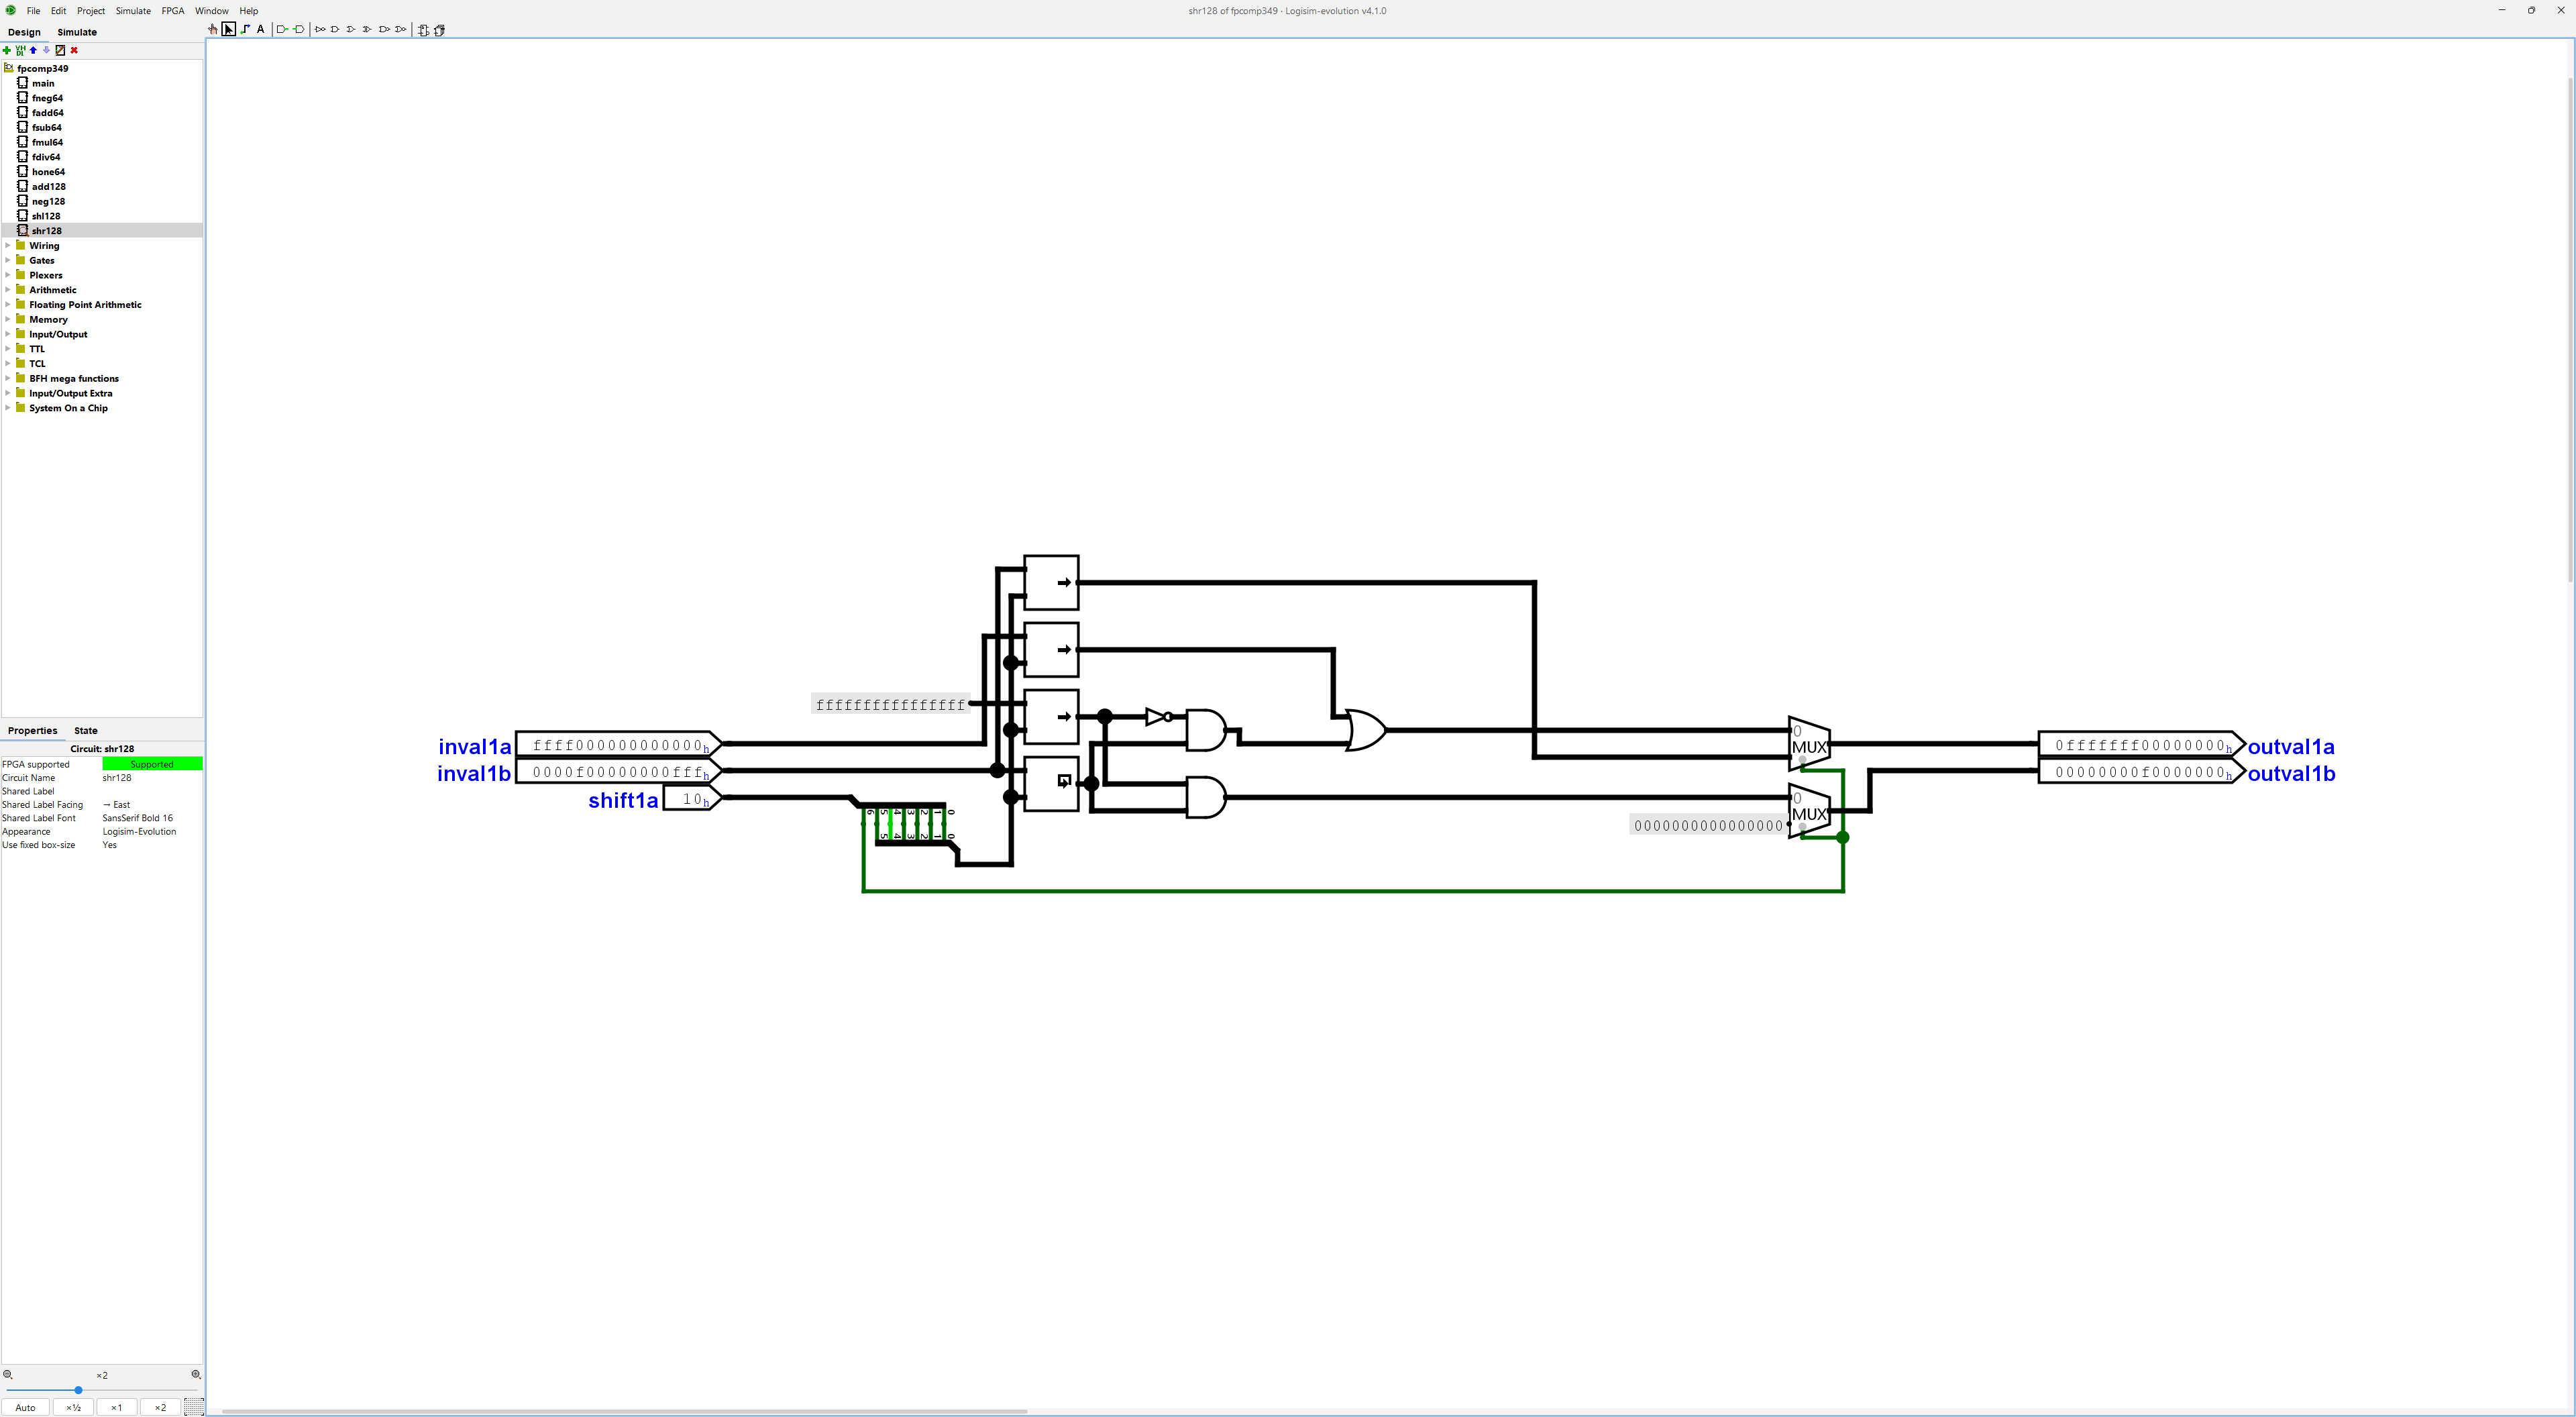Image resolution: width=2576 pixels, height=1417 pixels.
Task: Expand the Arithmetic library
Action: tap(8, 290)
